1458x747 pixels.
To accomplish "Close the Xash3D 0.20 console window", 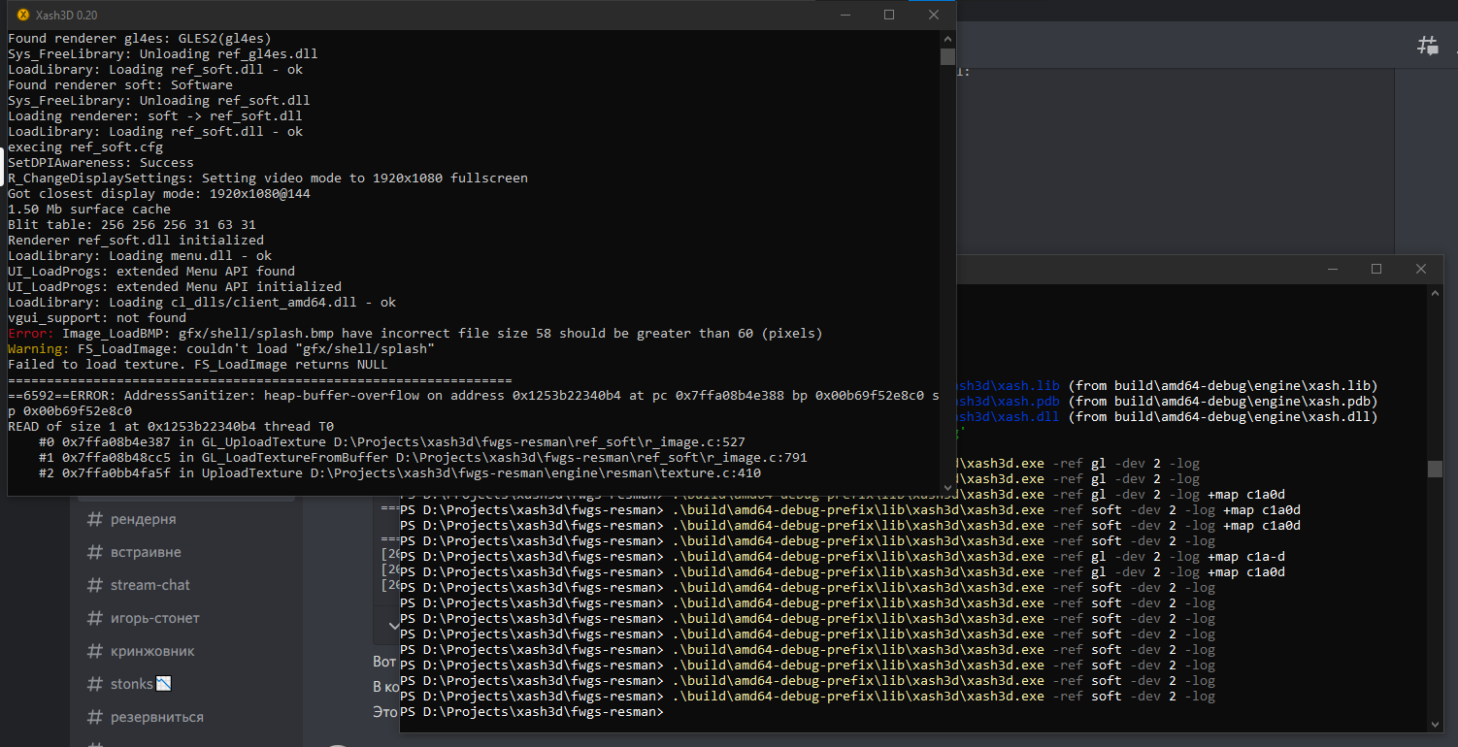I will 933,15.
